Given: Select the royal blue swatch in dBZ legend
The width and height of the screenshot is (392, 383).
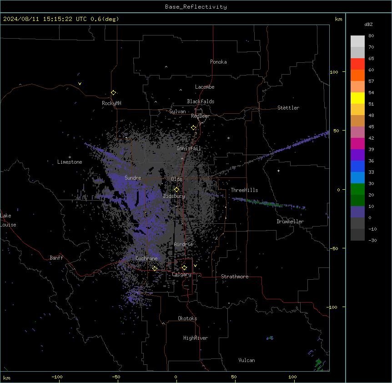Looking at the screenshot, I should click(x=357, y=166).
